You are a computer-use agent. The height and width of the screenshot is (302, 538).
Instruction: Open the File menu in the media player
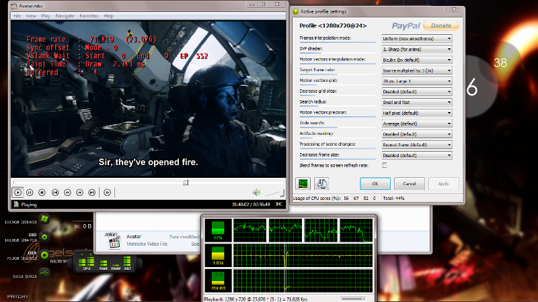[x=17, y=15]
